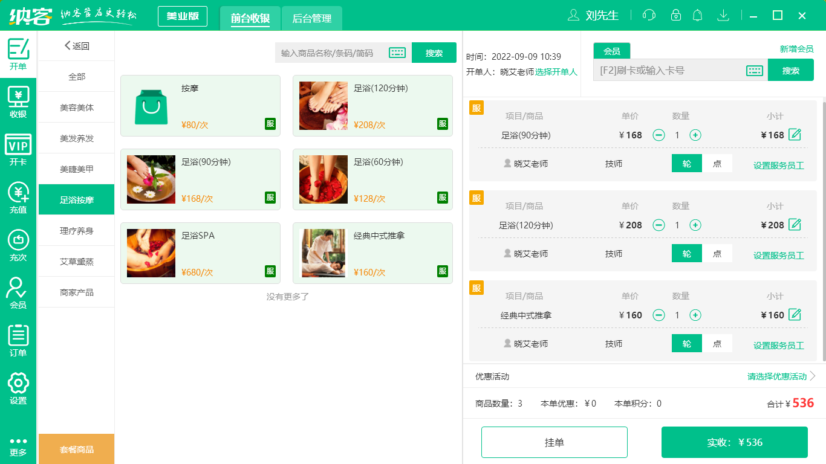Select the 美睫美甲 category tab

[x=76, y=169]
